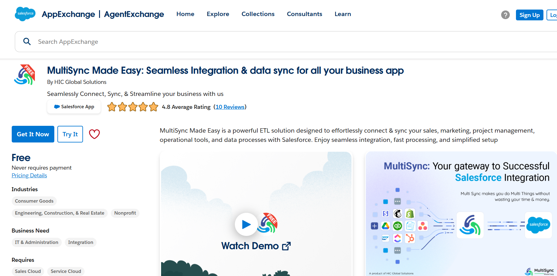Open the MultiSync Salesforce Integration slide
This screenshot has width=557, height=276.
pos(461,214)
